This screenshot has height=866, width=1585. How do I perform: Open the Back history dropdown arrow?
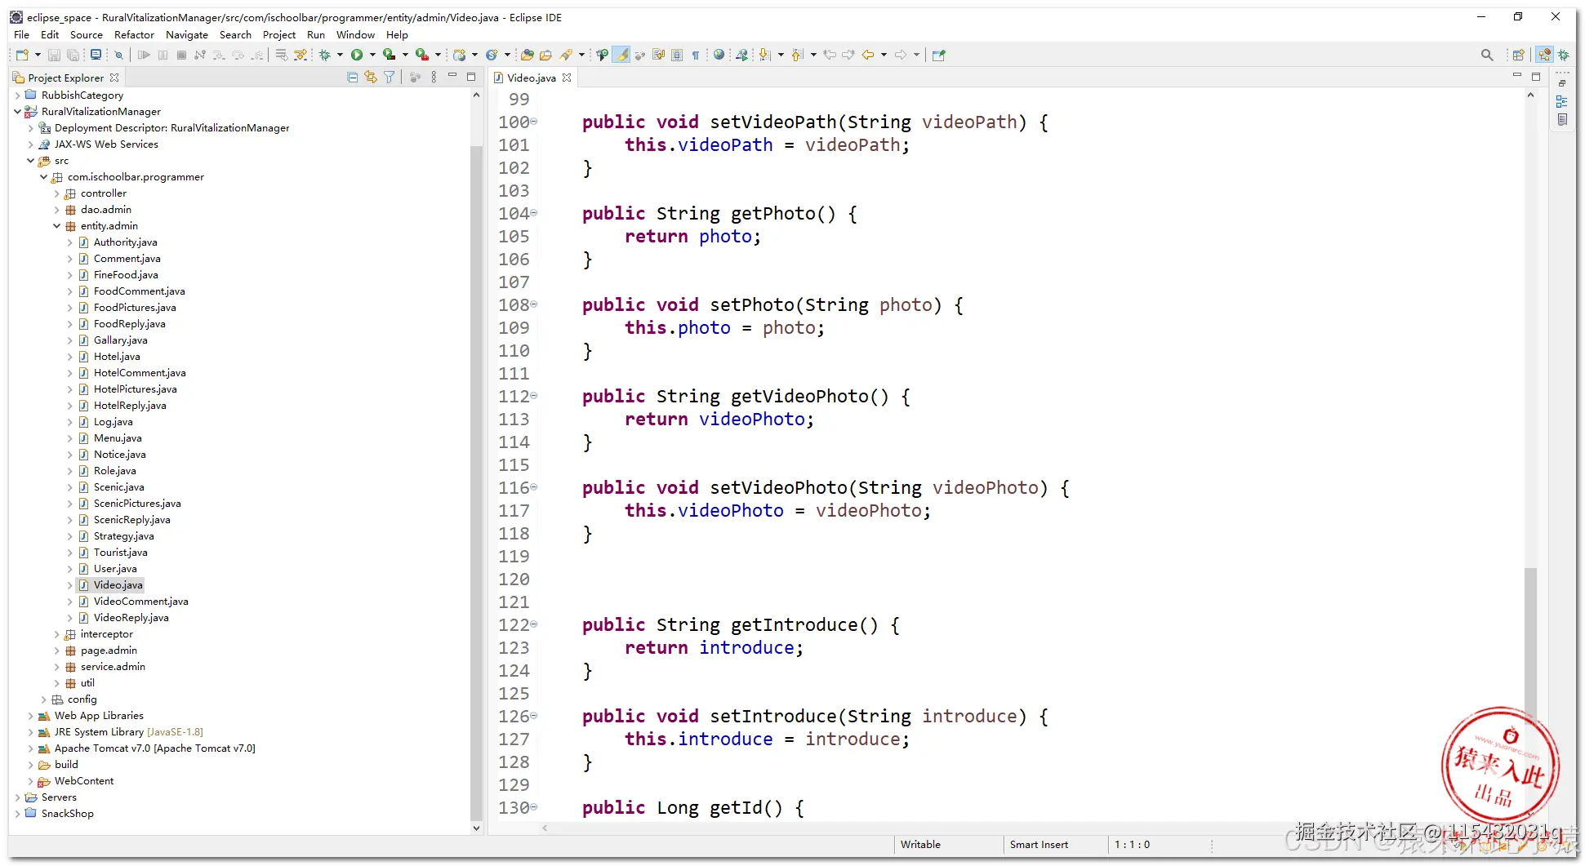(x=884, y=55)
